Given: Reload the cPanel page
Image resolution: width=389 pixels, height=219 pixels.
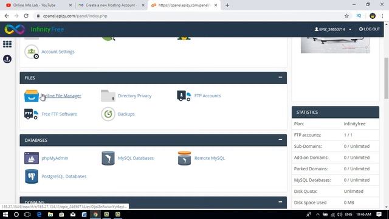Looking at the screenshot, I should point(26,16).
